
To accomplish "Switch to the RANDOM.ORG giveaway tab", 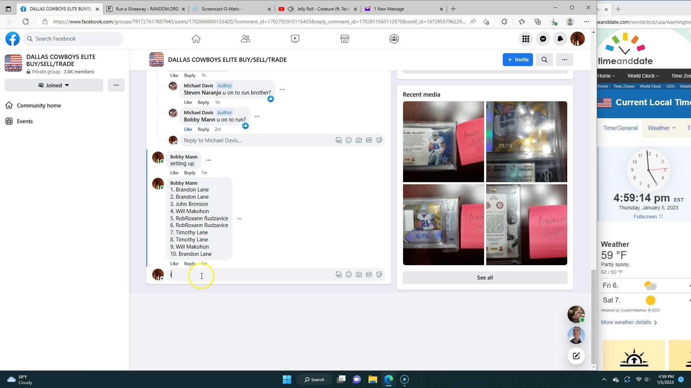I will 147,9.
